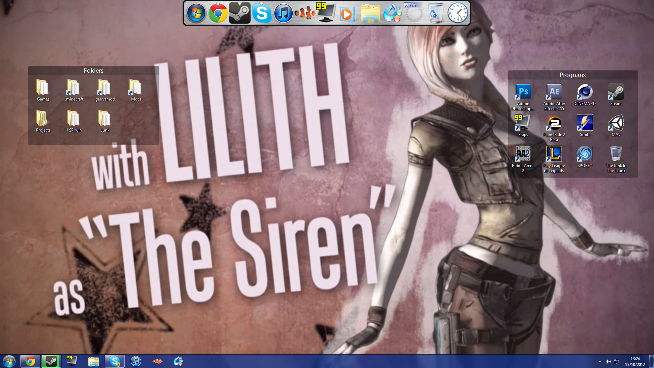Launch CINEMA 4D shortcut

click(x=585, y=95)
